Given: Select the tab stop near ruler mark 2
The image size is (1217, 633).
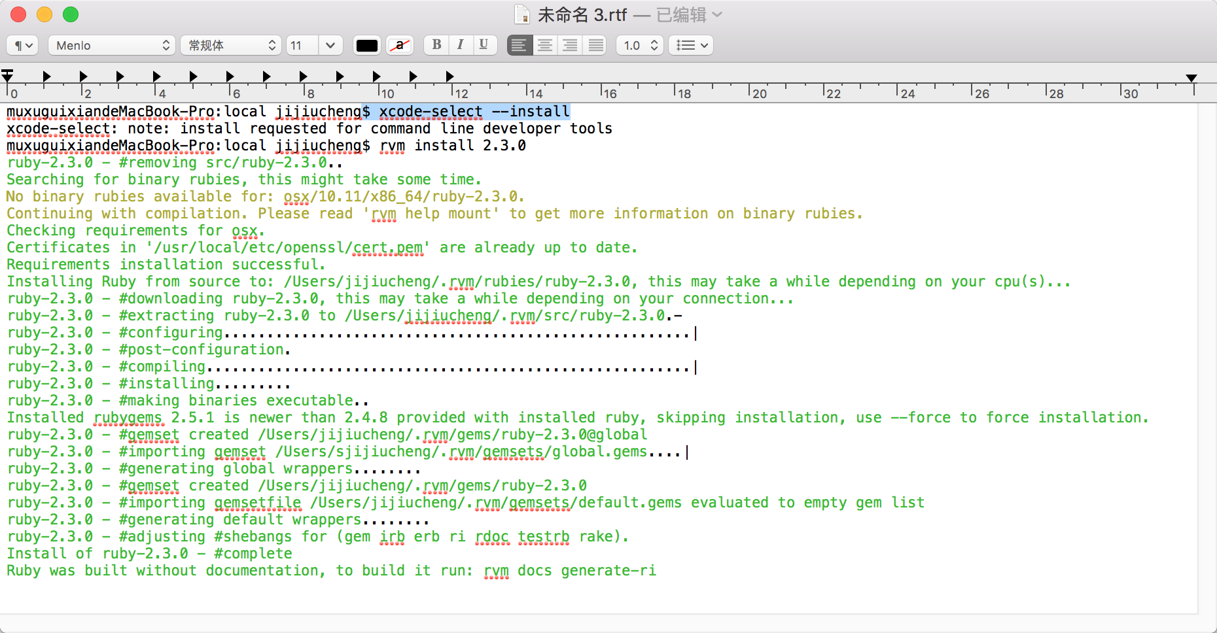Looking at the screenshot, I should 83,77.
